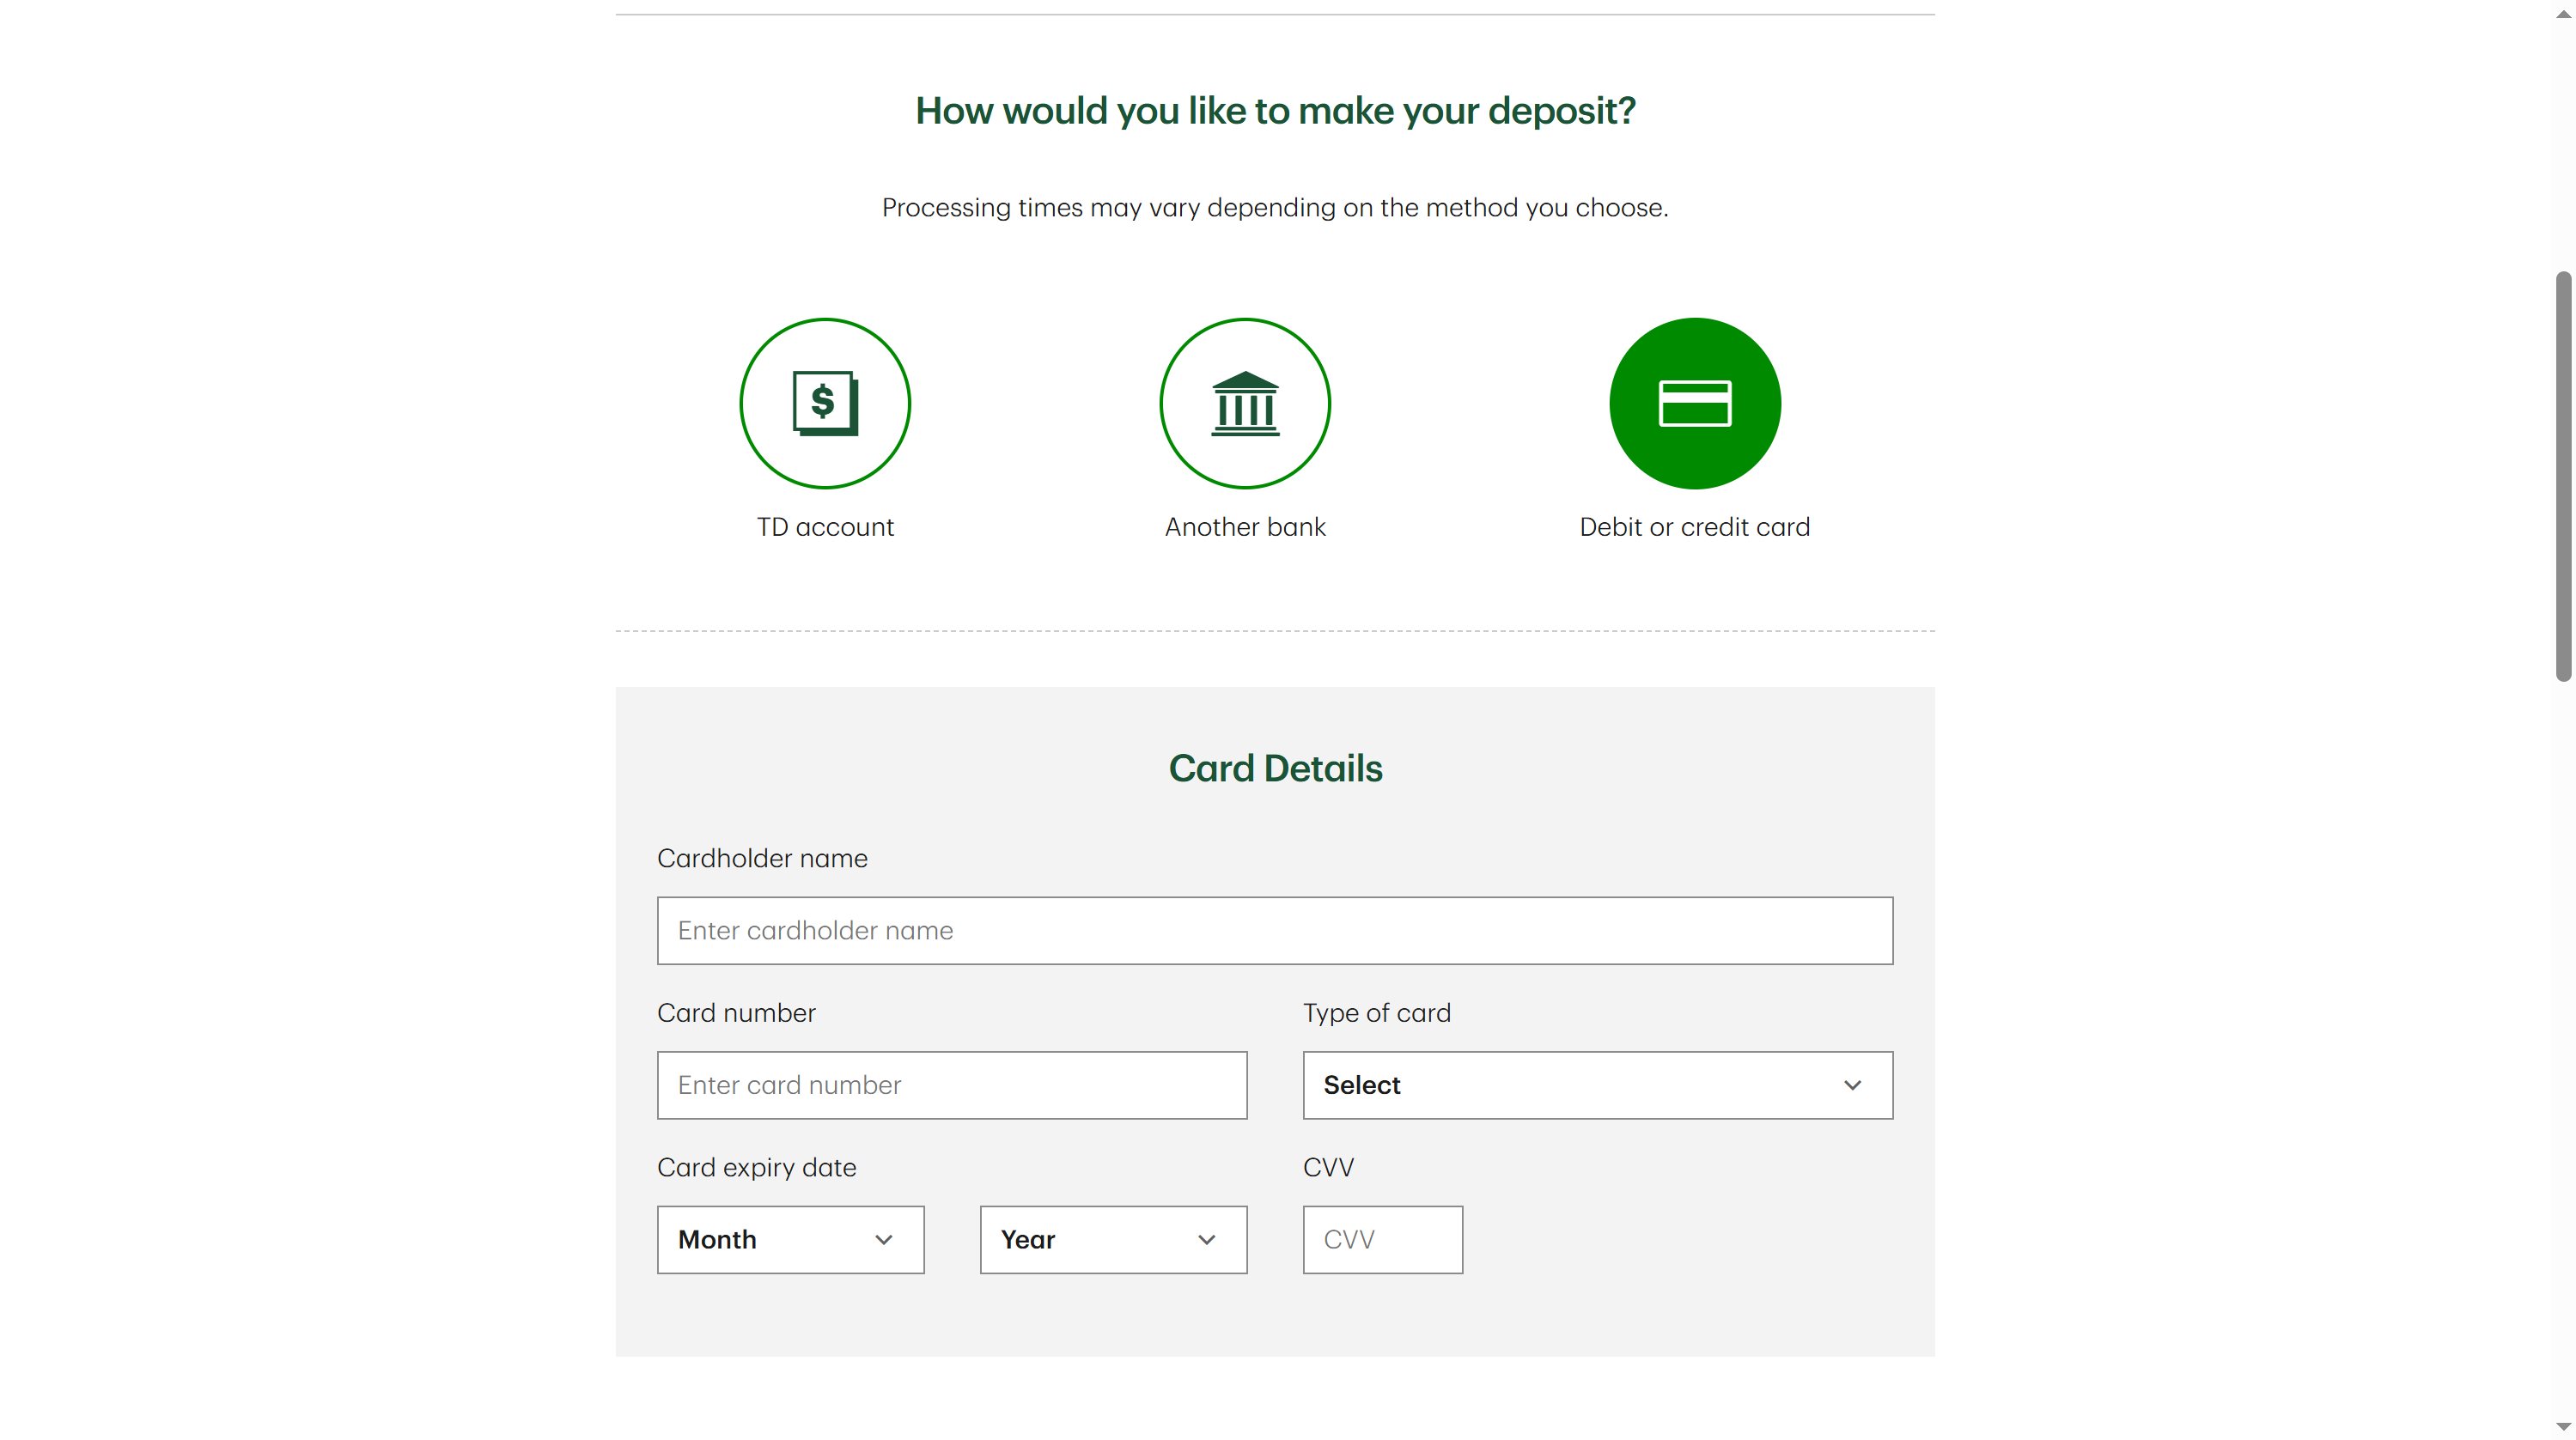Open the Type of card dropdown
Image resolution: width=2576 pixels, height=1440 pixels.
[1597, 1085]
